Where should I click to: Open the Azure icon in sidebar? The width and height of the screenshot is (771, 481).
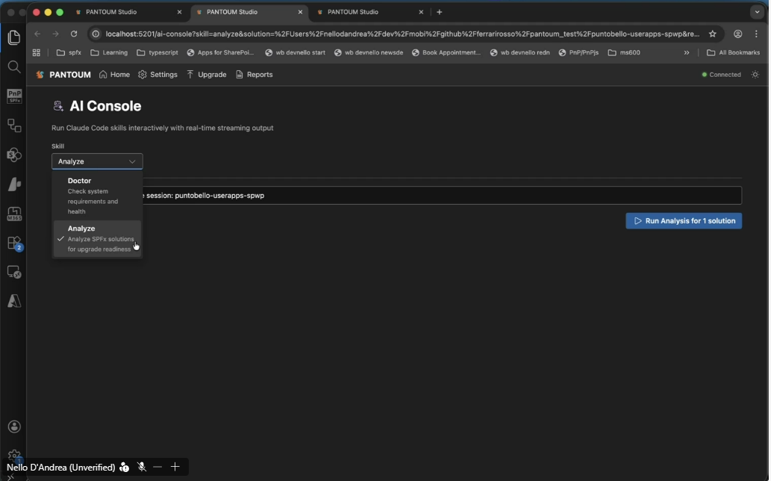pos(13,301)
